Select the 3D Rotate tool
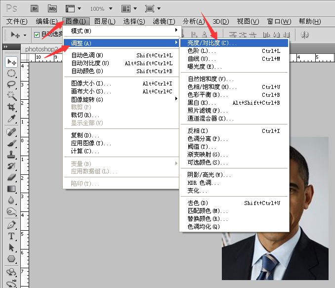 pyautogui.click(x=11, y=272)
